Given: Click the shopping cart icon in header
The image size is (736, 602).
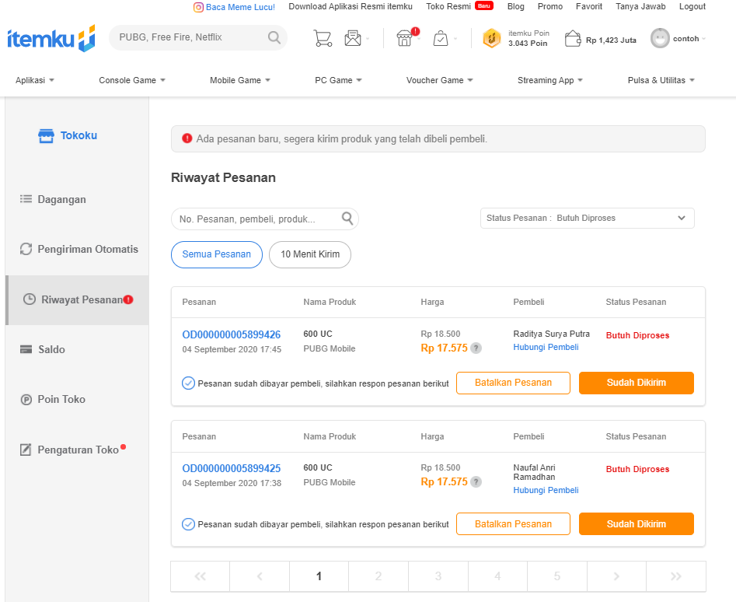Looking at the screenshot, I should click(323, 38).
